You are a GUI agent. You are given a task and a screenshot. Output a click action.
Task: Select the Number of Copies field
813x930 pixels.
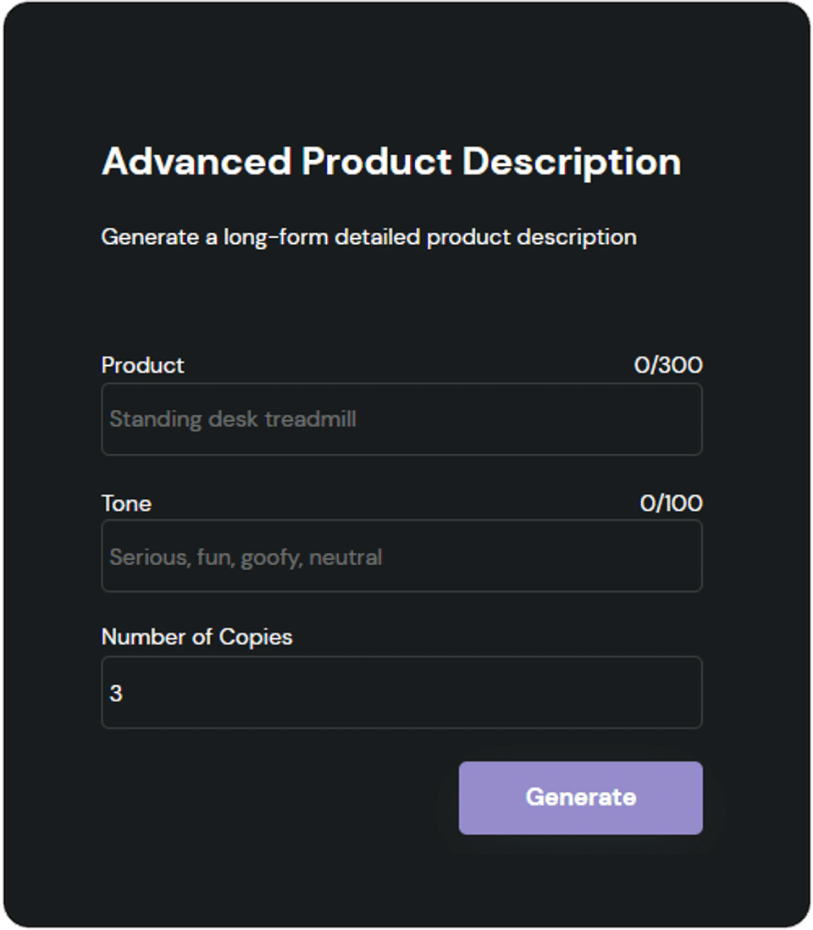click(401, 693)
